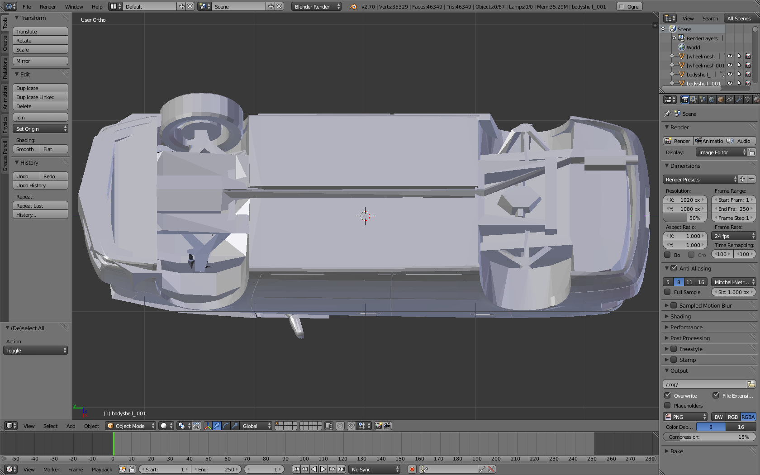
Task: Toggle the Overwrite output checkbox
Action: click(x=667, y=395)
